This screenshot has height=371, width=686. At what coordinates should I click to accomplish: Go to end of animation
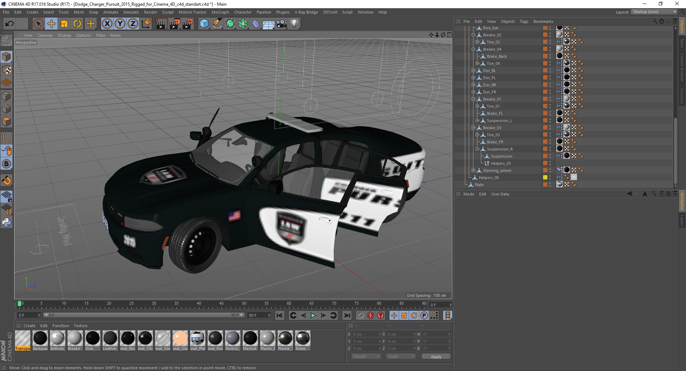(x=347, y=315)
